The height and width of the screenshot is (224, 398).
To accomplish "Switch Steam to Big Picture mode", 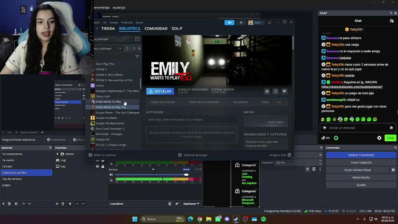I will pos(270,22).
